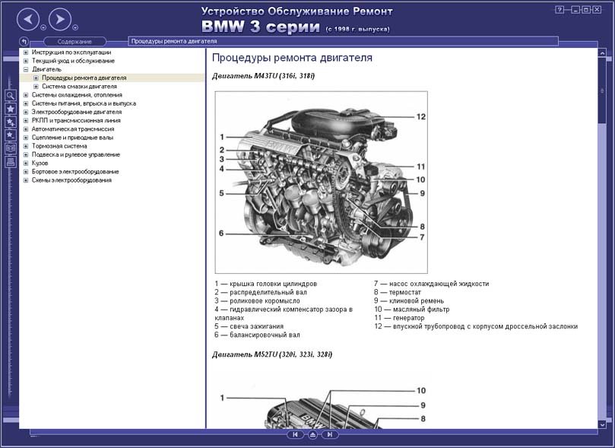
Task: Click scrollbar down arrow in content pane
Action: 602,424
